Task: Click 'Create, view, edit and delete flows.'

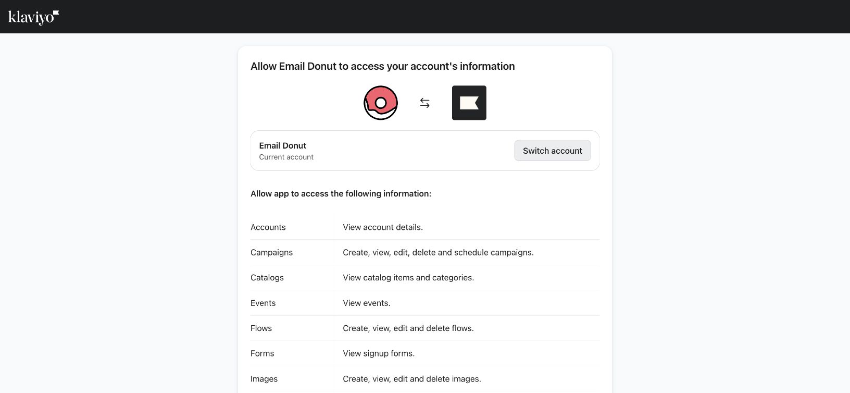Action: 408,328
